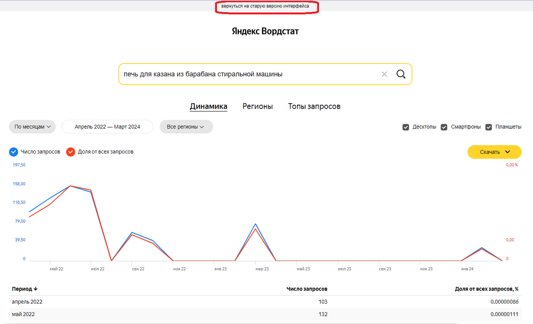Click the июл 22 axis label

[98, 269]
